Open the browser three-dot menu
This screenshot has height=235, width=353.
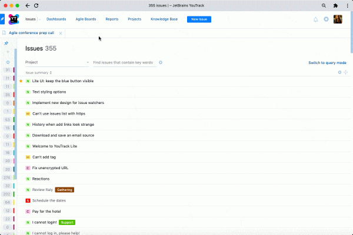click(x=347, y=6)
